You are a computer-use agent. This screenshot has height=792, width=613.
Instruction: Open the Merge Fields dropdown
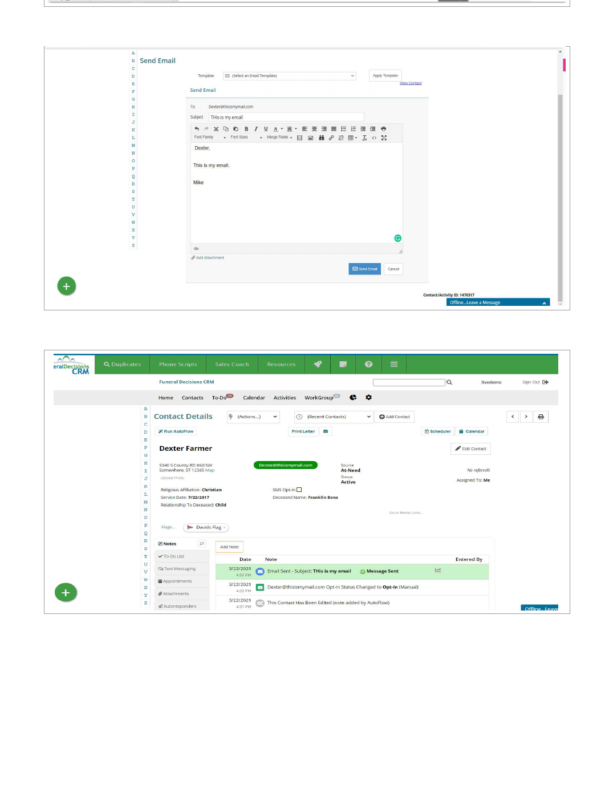pos(279,138)
